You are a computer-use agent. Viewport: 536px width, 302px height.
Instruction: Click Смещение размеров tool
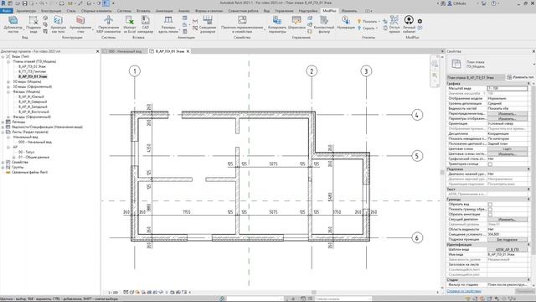208,24
